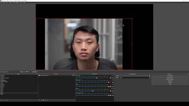189x106 pixels.
Task: Open the Tools menu
Action: point(21,3)
